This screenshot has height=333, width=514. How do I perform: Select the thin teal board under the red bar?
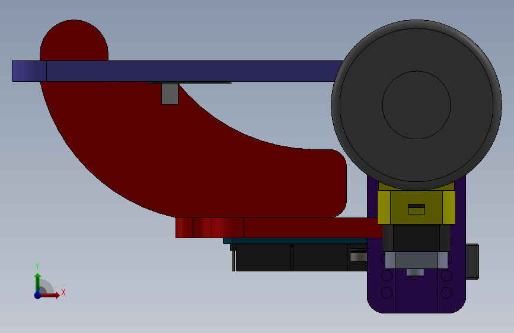(295, 241)
